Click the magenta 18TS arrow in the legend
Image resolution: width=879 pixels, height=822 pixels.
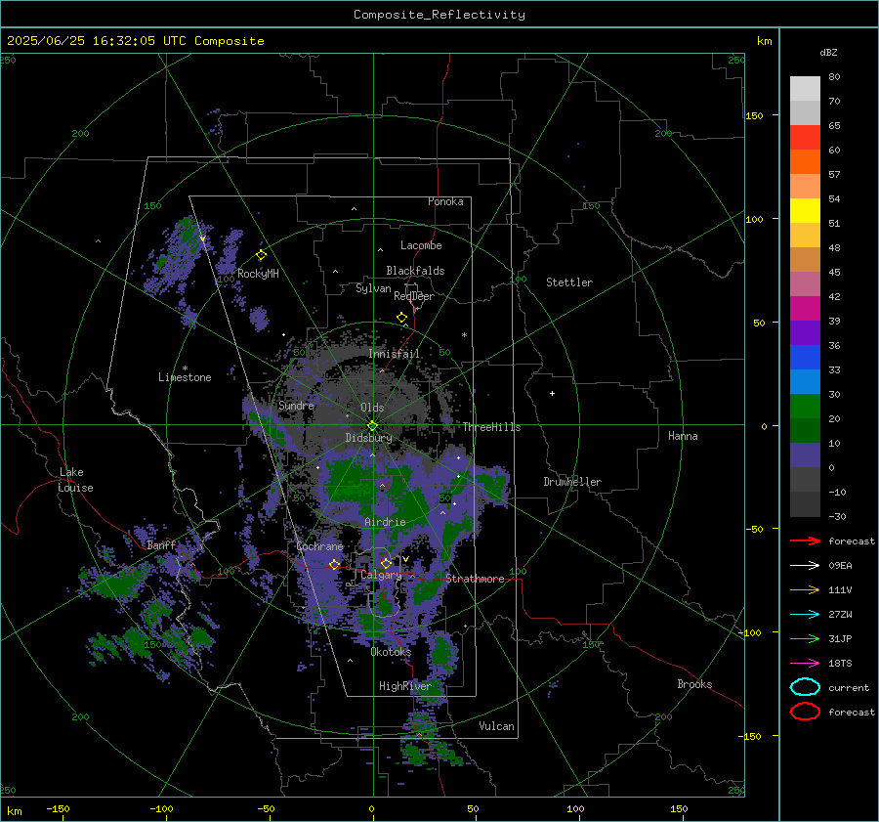click(806, 664)
